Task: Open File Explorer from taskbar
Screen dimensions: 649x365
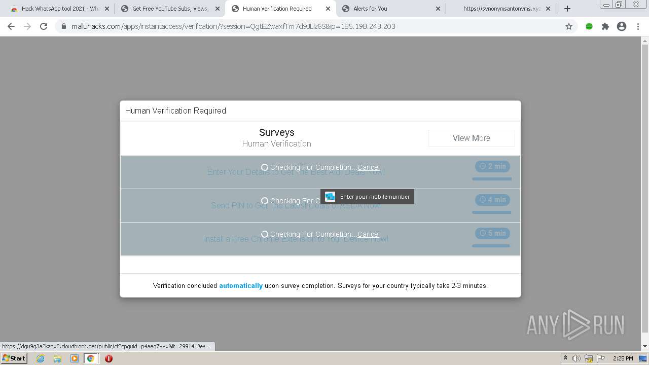Action: click(57, 358)
